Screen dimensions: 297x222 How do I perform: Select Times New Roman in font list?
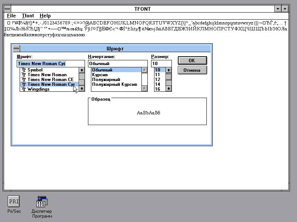[47, 75]
